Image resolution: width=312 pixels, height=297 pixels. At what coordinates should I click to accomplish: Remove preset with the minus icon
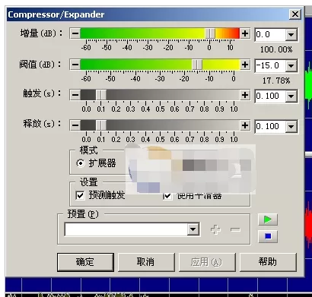[235, 229]
